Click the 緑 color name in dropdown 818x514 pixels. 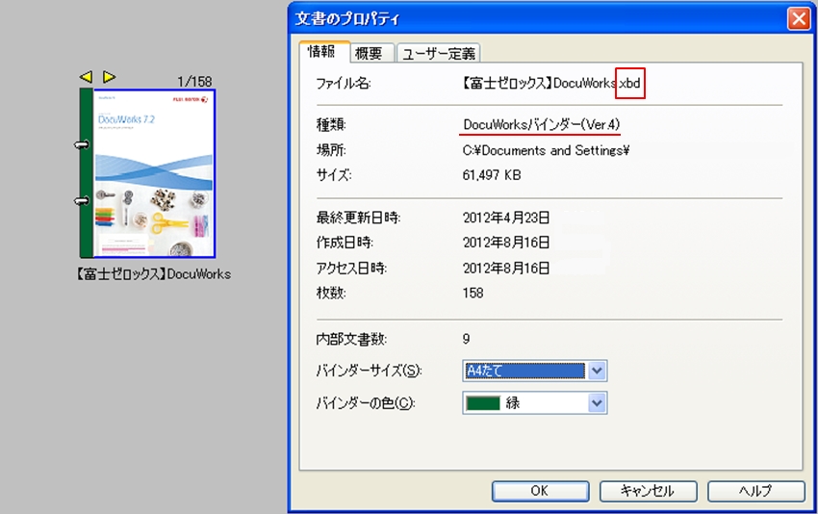[513, 403]
